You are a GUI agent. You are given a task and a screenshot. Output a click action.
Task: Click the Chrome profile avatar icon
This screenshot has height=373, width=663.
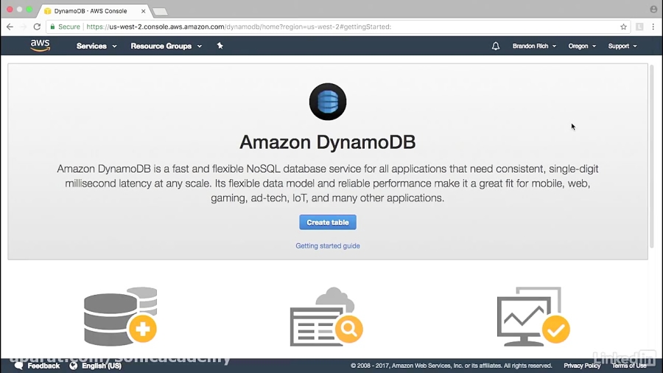click(653, 9)
